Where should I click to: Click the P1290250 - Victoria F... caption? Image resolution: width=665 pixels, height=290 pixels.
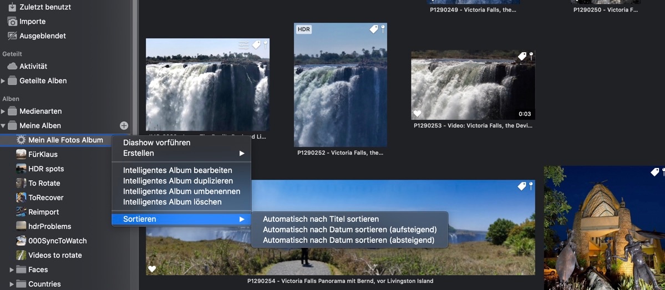coord(605,10)
